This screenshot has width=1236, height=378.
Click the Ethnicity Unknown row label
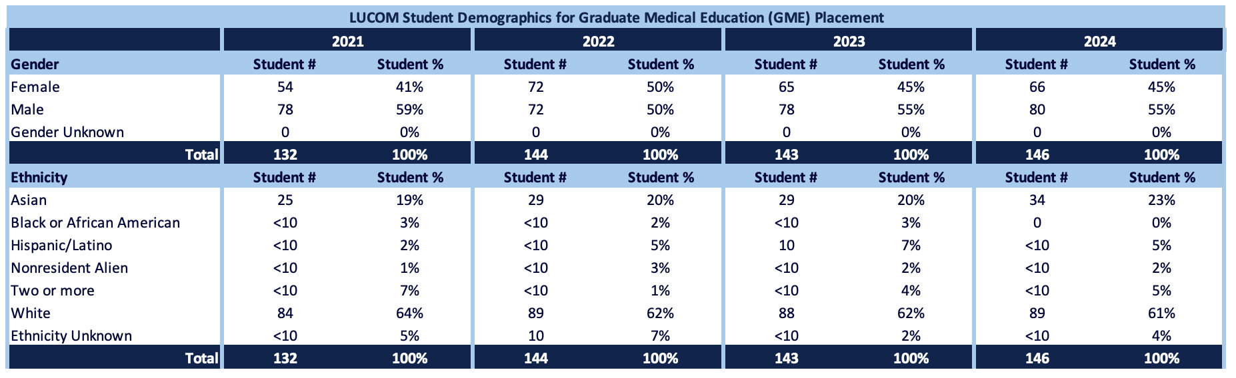tap(71, 336)
